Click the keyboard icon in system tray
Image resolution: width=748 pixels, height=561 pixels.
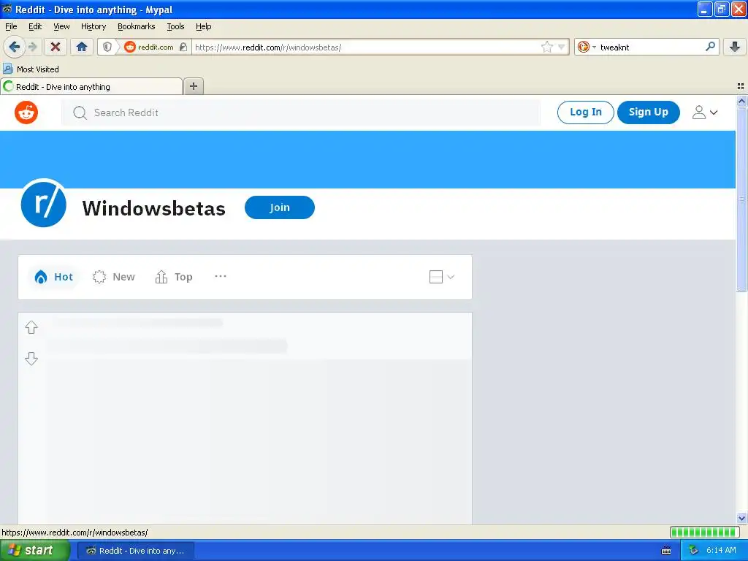tap(666, 551)
